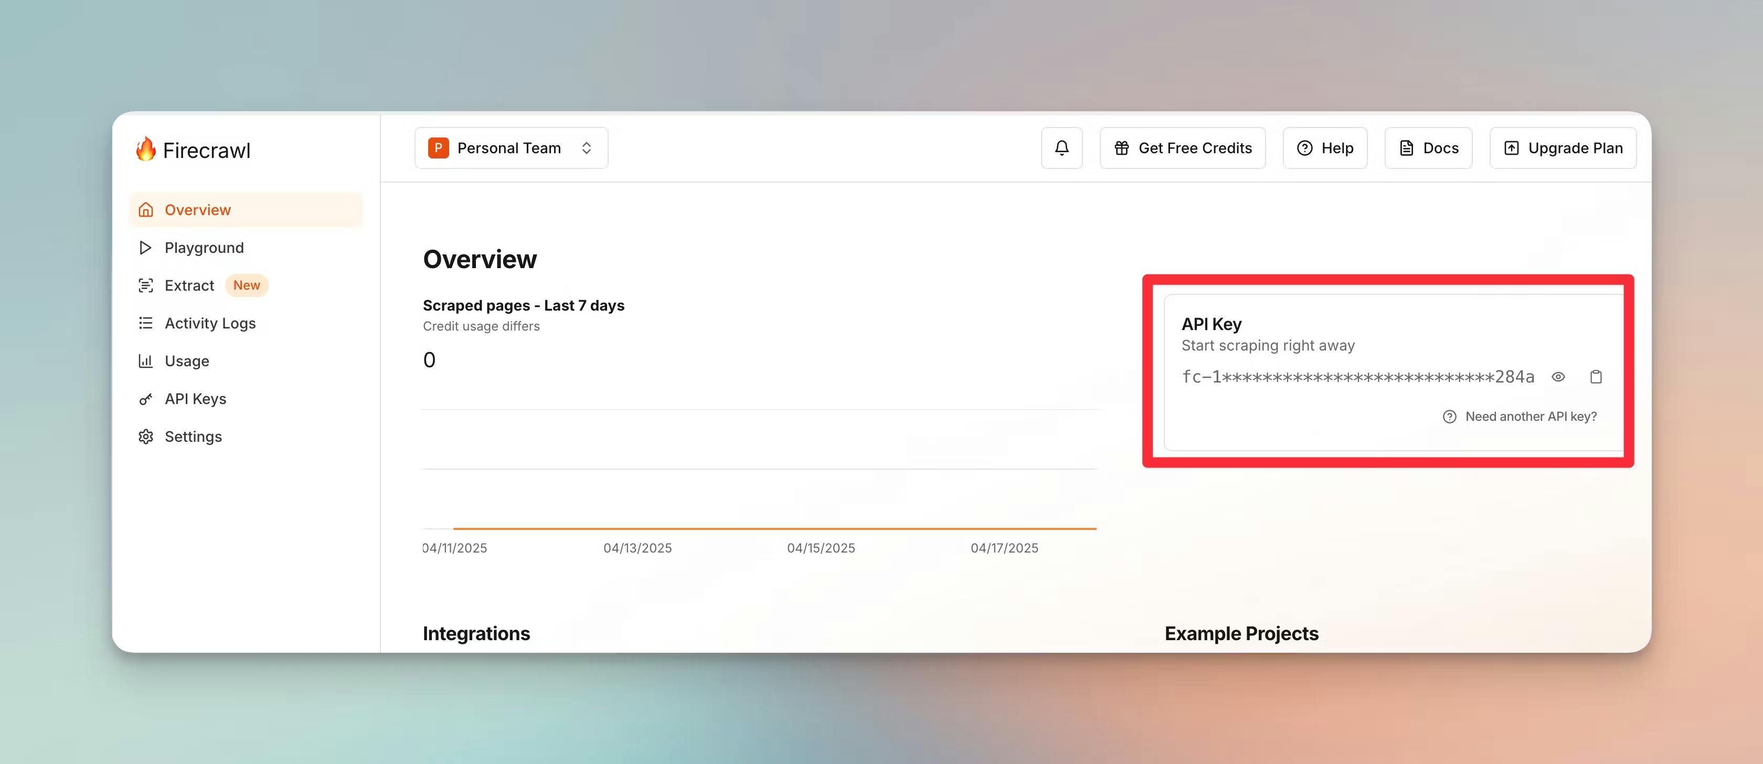This screenshot has width=1763, height=764.
Task: Click the scraped pages count 0
Action: [429, 359]
